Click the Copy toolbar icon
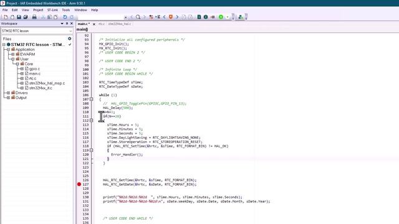399x224 pixels. [49, 17]
